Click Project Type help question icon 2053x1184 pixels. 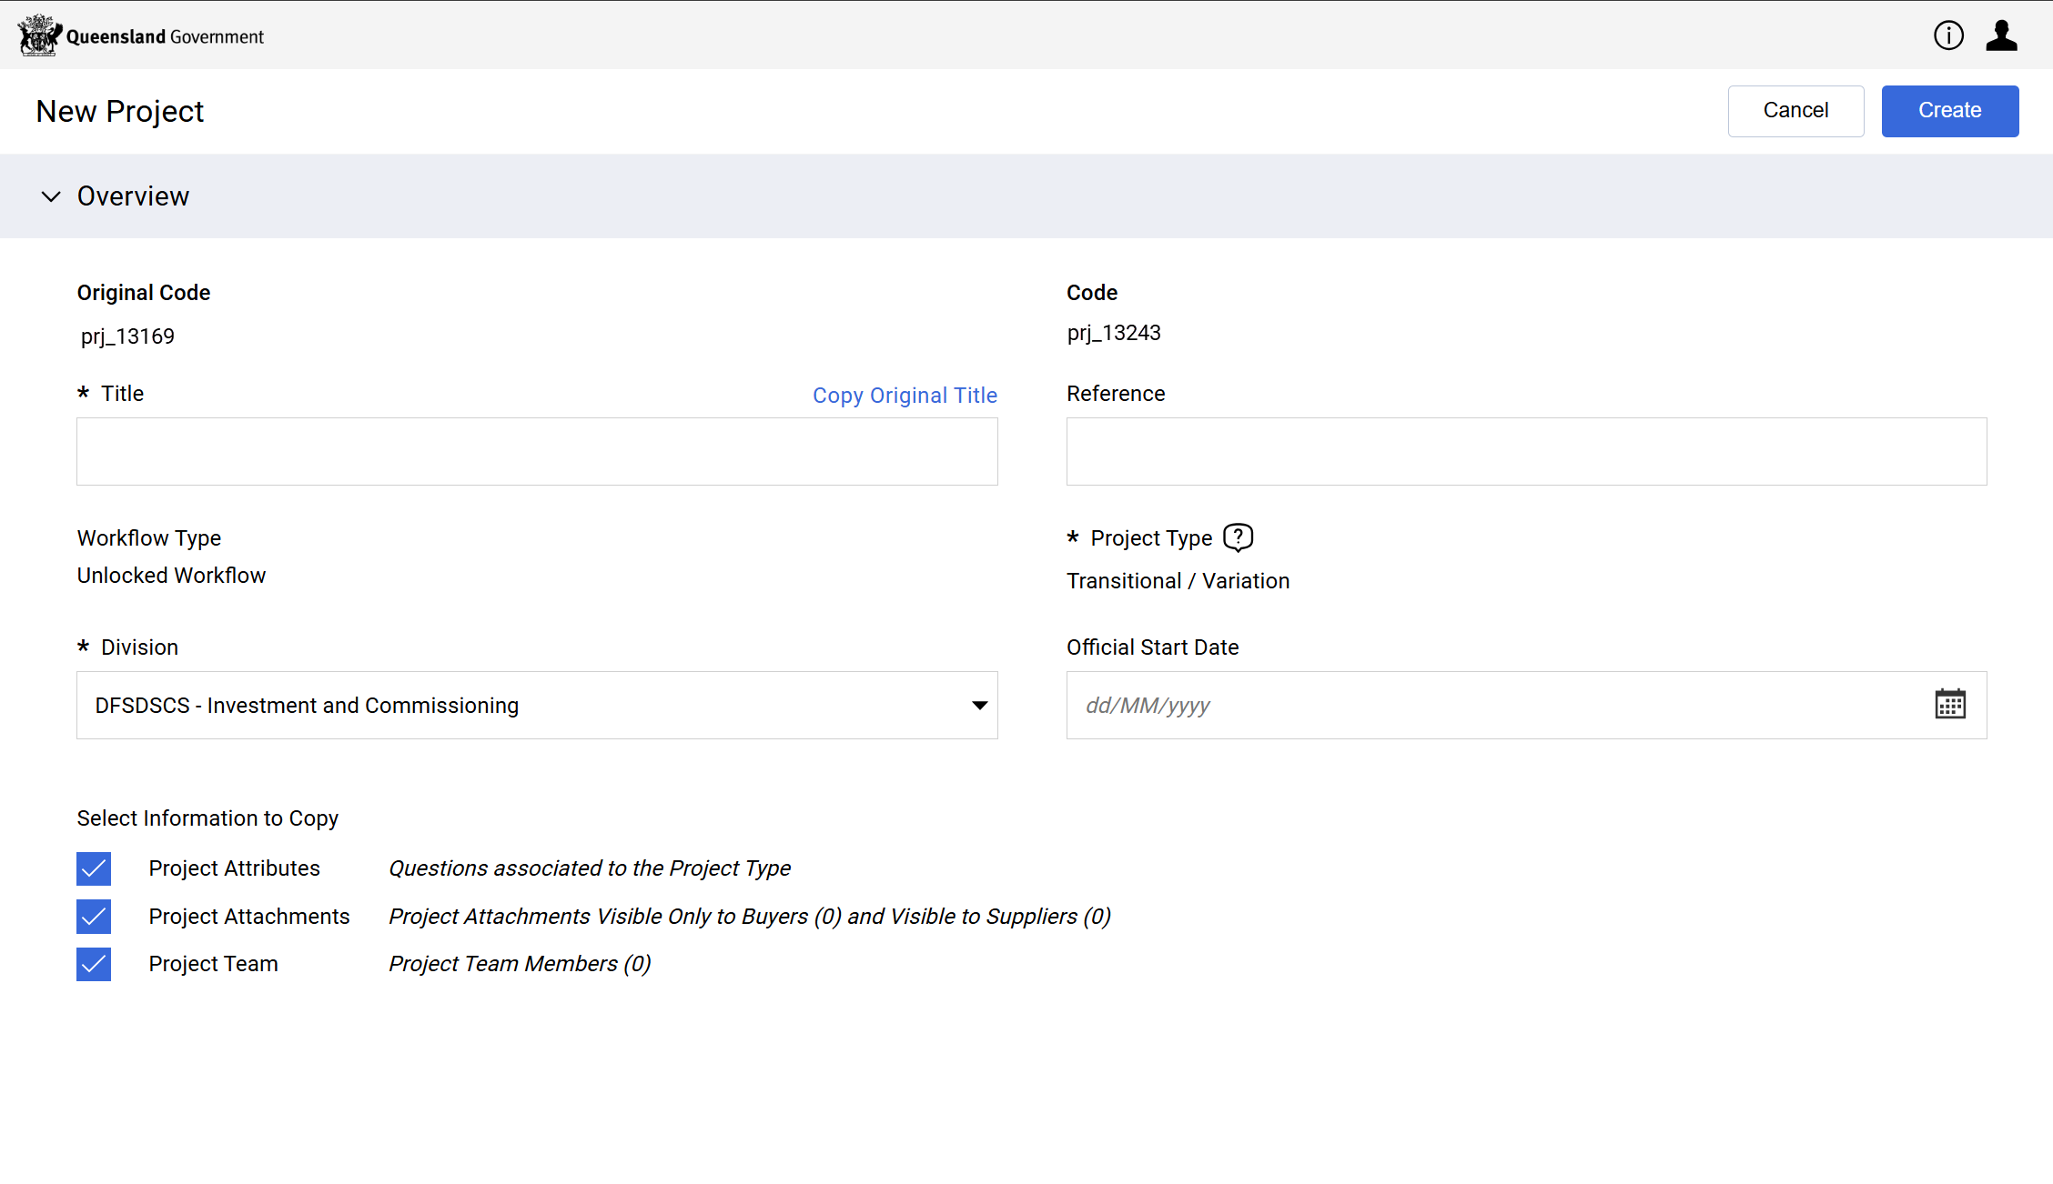point(1238,537)
